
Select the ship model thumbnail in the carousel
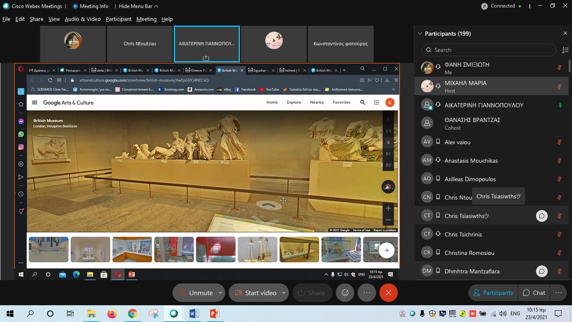click(257, 250)
